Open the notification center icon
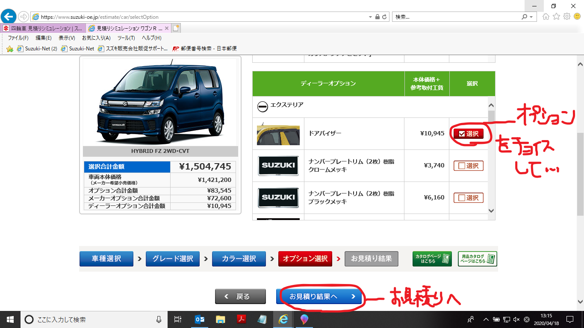The width and height of the screenshot is (584, 328). click(x=569, y=319)
